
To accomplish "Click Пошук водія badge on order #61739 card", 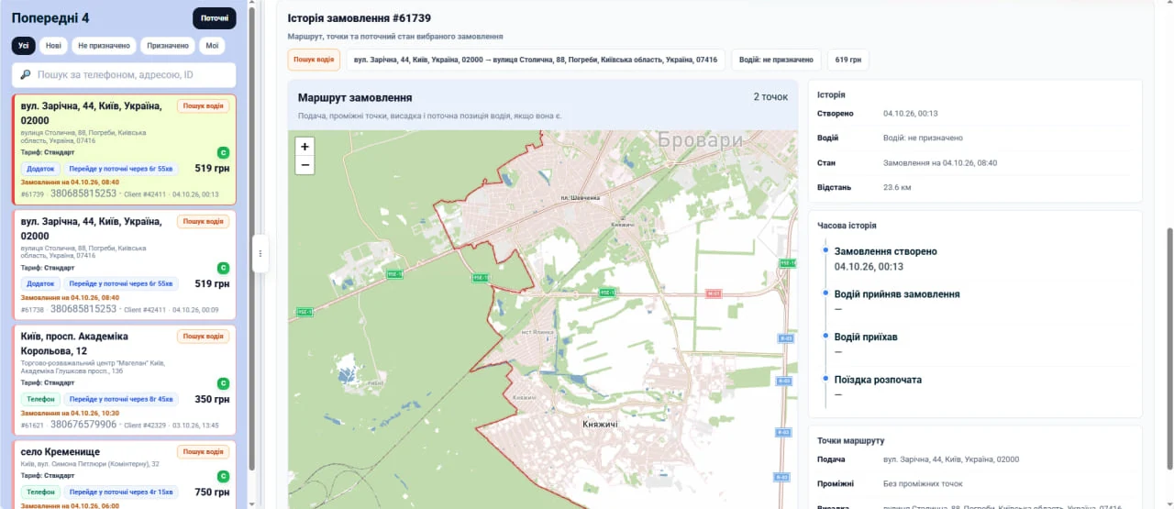I will tap(203, 105).
